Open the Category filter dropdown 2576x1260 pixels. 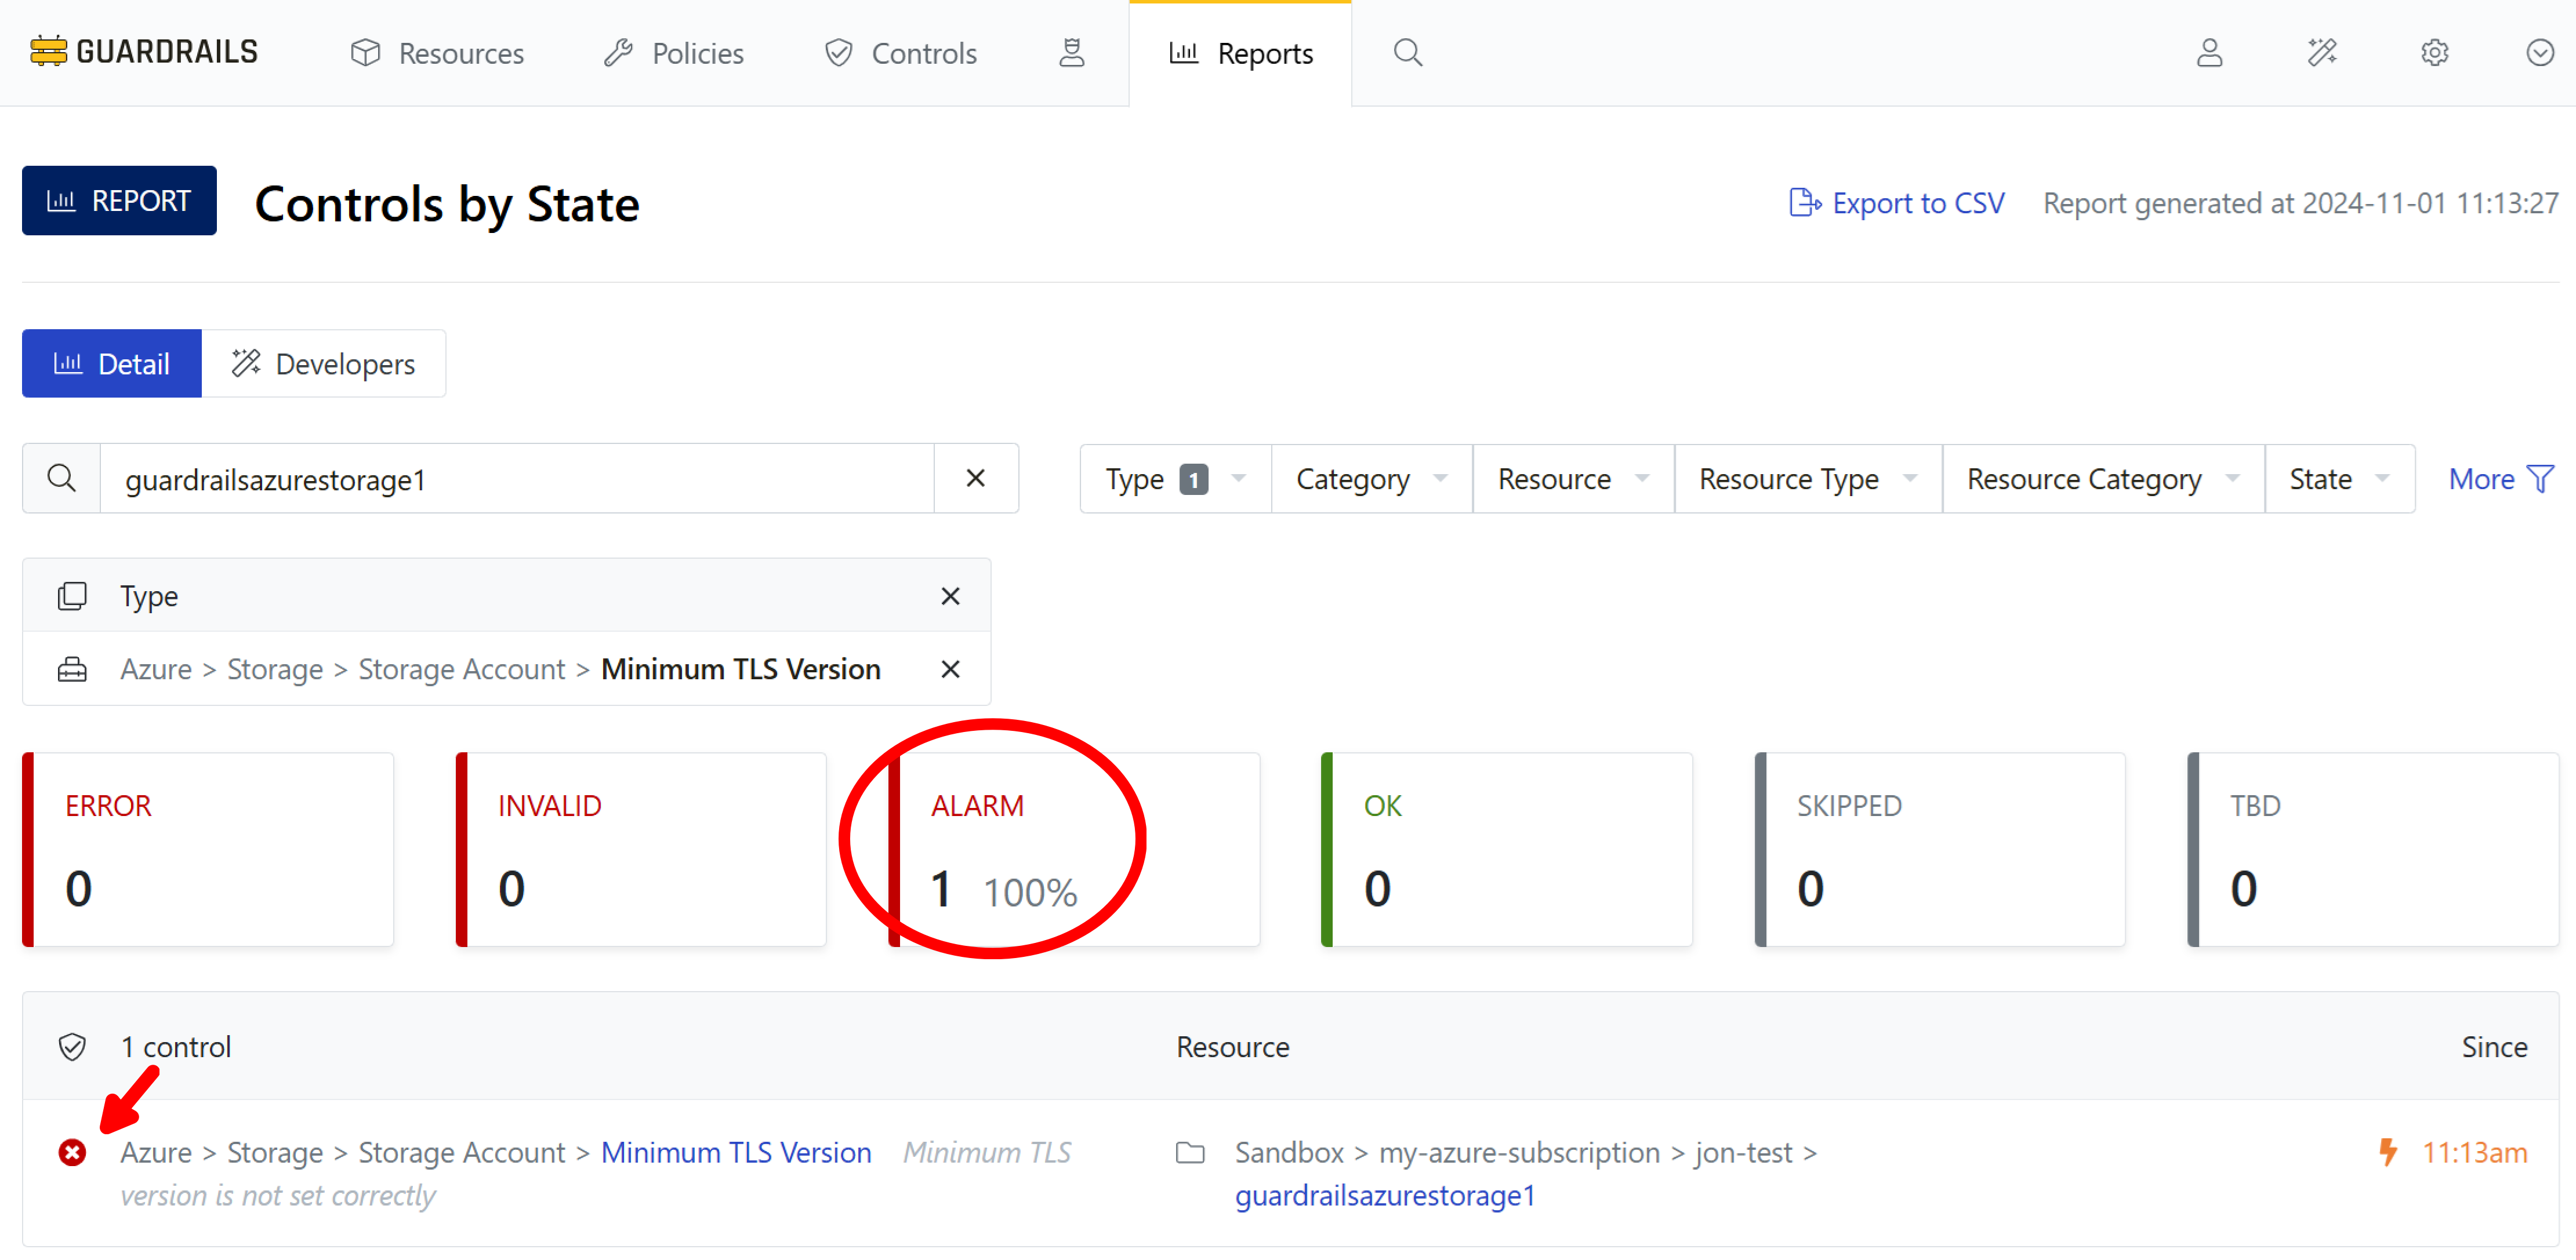(1370, 480)
